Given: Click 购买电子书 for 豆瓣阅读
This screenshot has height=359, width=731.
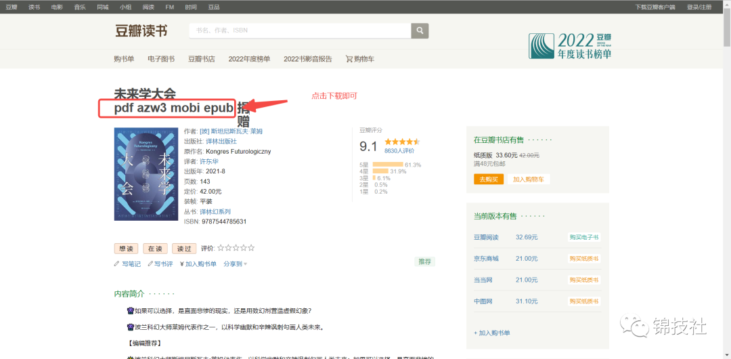Looking at the screenshot, I should (583, 237).
